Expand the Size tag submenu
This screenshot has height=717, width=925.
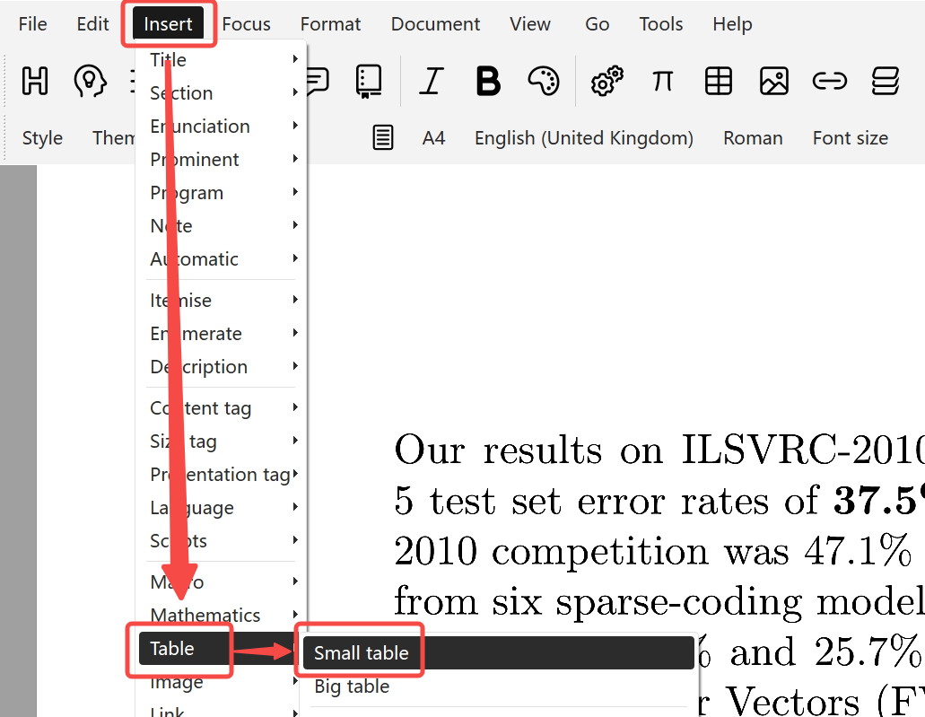pyautogui.click(x=222, y=441)
